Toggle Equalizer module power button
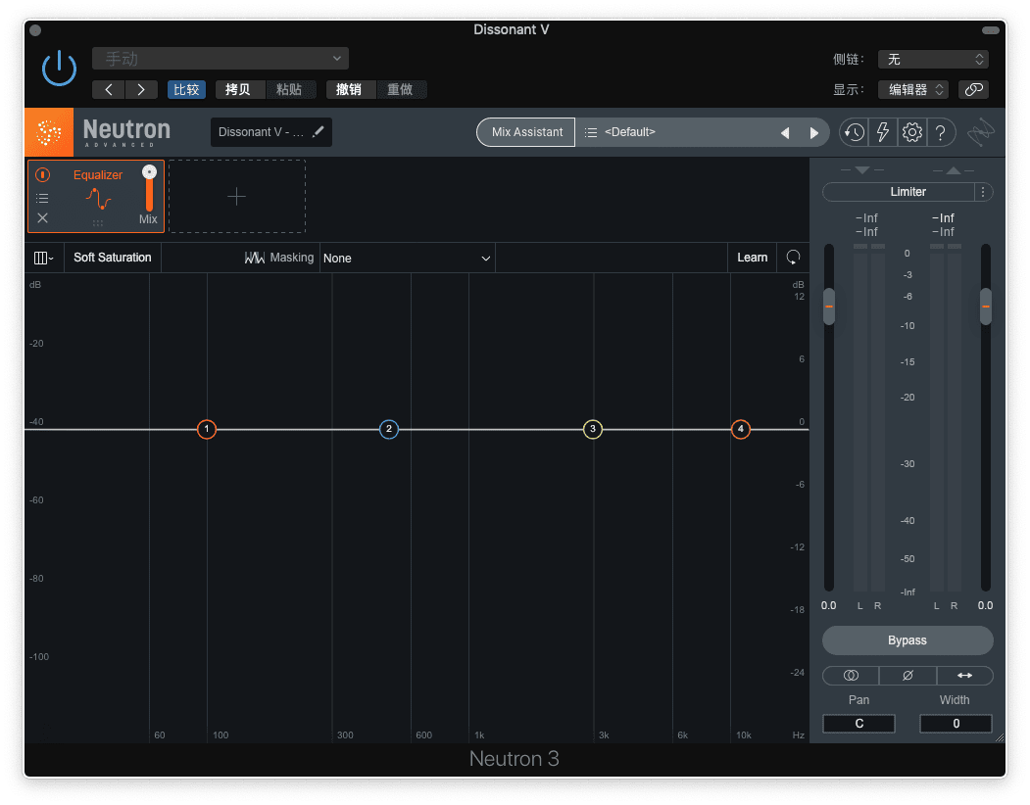 pos(43,174)
